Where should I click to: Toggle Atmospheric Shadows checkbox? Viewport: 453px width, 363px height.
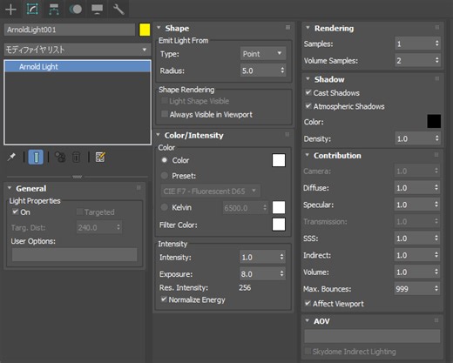click(308, 106)
